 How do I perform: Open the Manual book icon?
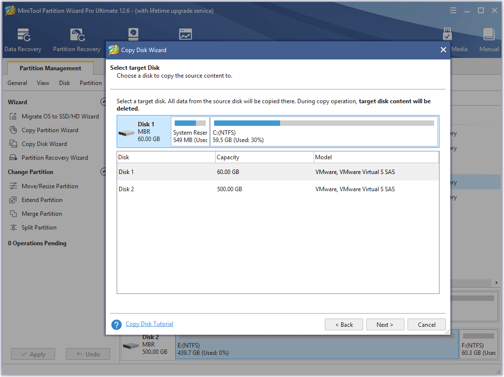489,34
